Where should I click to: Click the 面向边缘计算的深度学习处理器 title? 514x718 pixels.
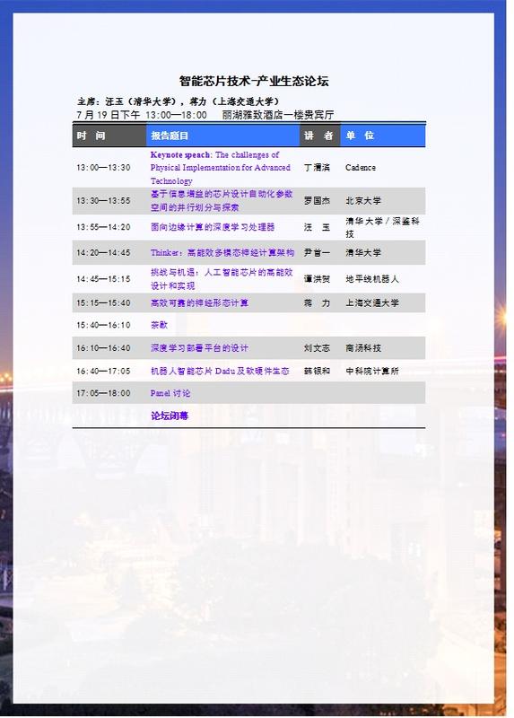click(213, 227)
